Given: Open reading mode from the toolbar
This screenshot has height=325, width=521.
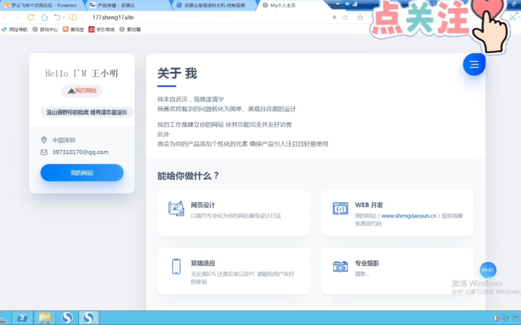Looking at the screenshot, I should click(73, 17).
